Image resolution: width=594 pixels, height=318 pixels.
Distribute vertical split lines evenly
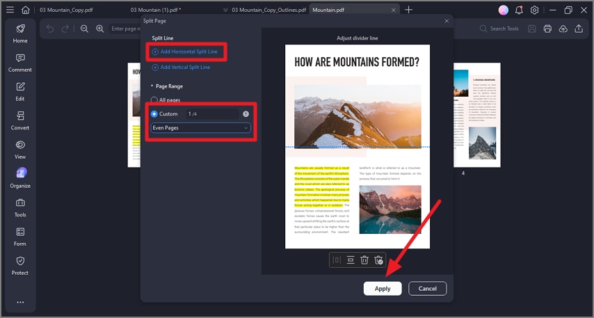coord(337,260)
